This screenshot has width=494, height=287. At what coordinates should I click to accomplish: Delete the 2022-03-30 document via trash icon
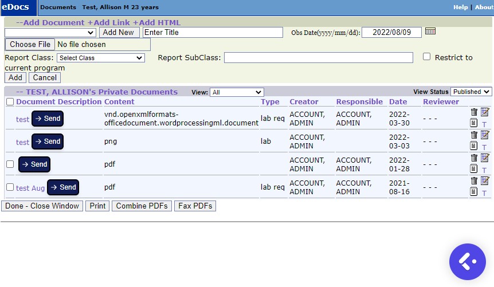pos(473,112)
